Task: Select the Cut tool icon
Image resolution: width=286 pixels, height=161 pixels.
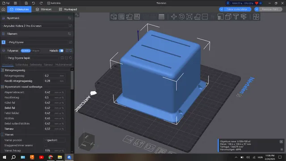Action: tap(205, 17)
